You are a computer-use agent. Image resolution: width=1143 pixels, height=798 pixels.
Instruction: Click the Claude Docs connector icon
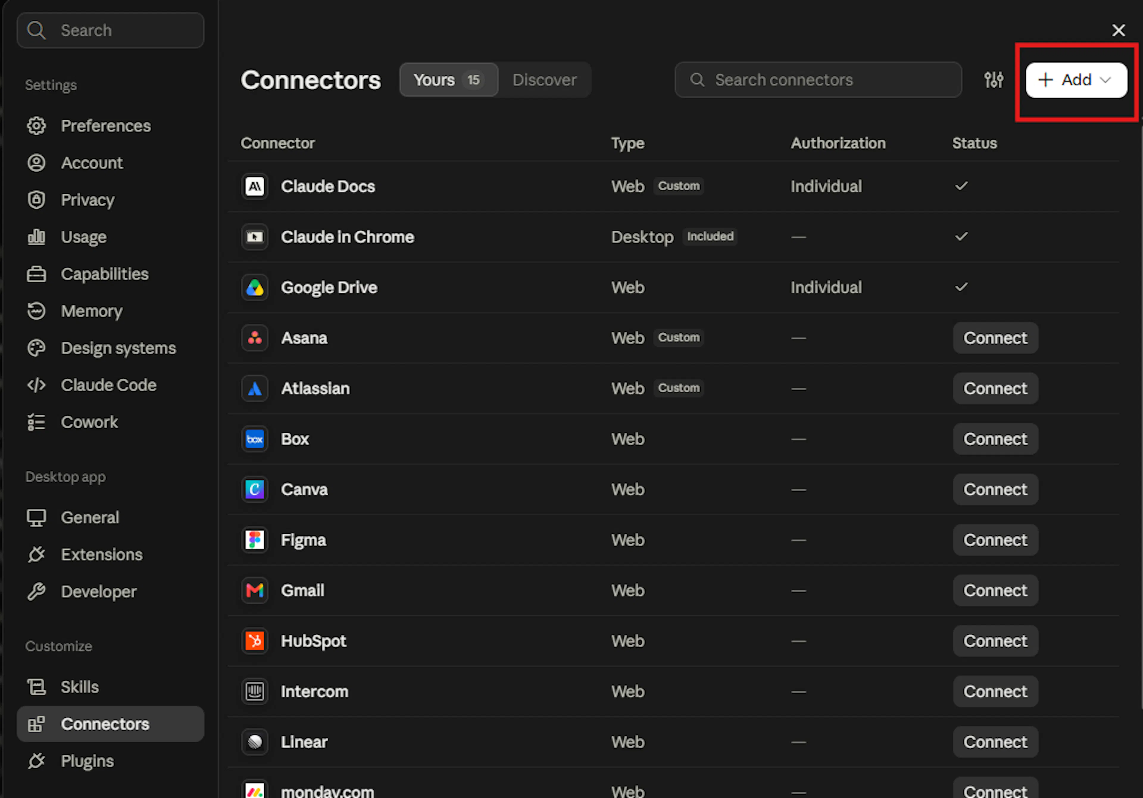pos(255,187)
